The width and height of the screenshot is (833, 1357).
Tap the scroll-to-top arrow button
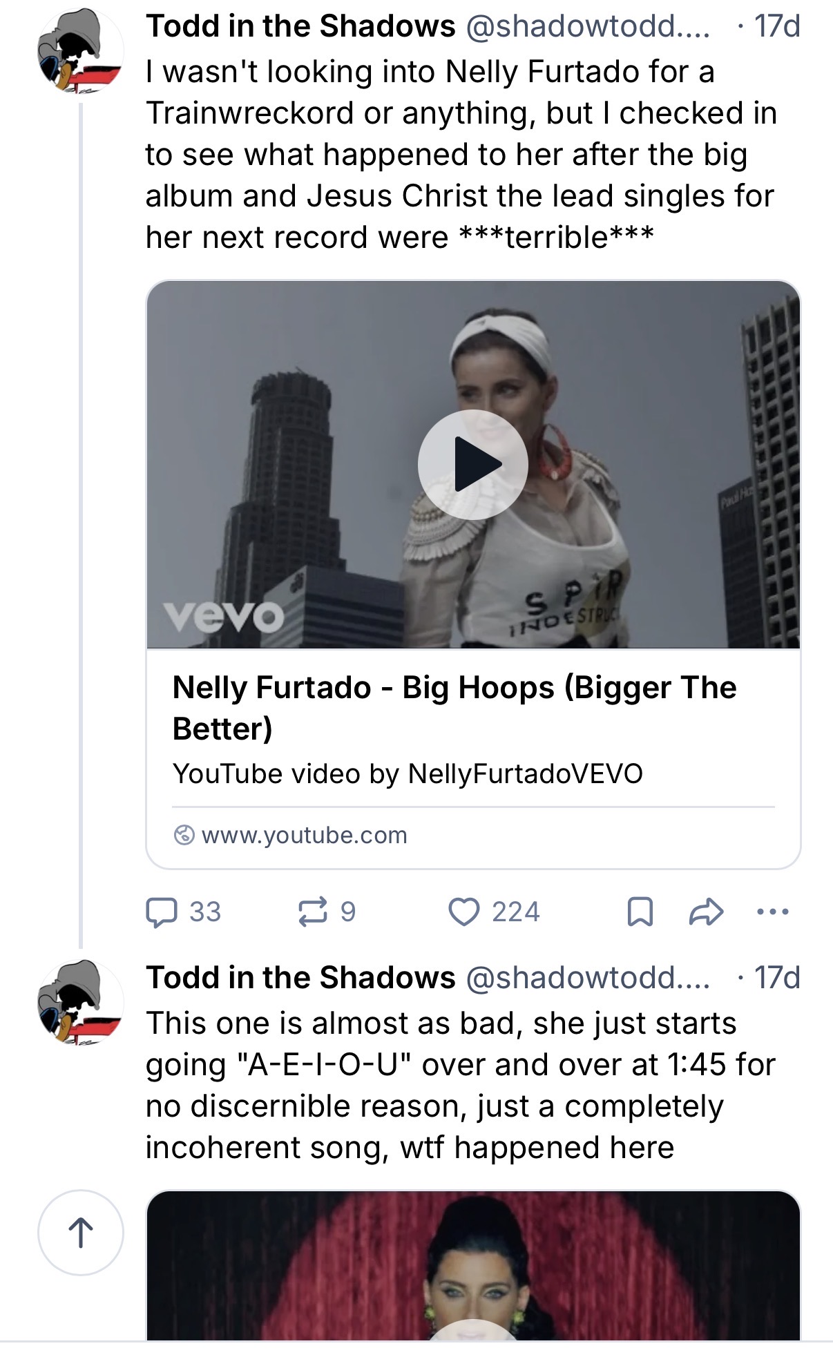(x=81, y=1233)
